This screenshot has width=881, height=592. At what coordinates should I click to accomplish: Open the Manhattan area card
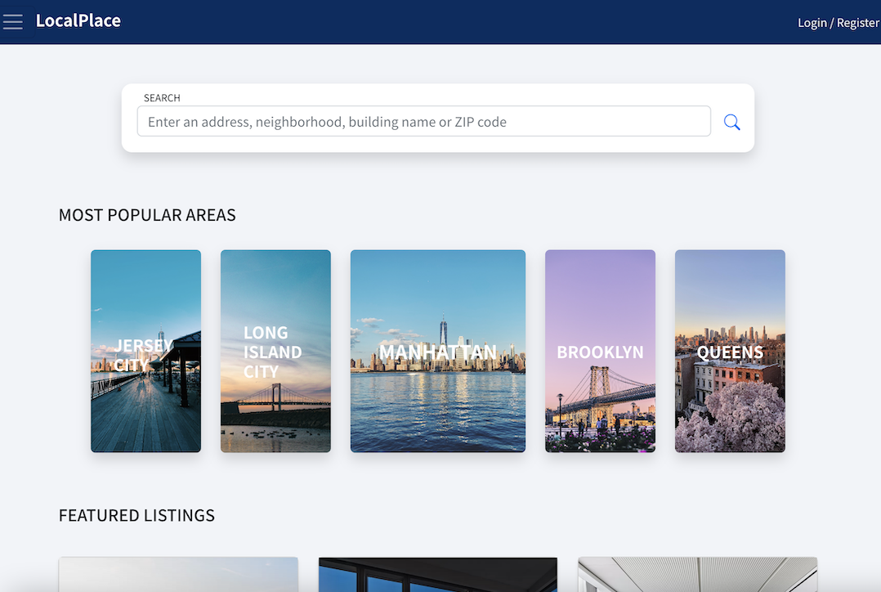[x=438, y=351]
